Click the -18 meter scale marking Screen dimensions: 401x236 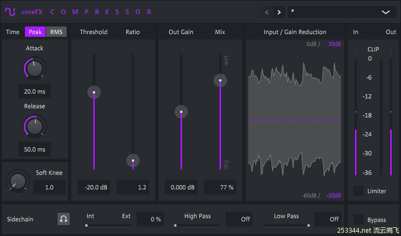(367, 115)
